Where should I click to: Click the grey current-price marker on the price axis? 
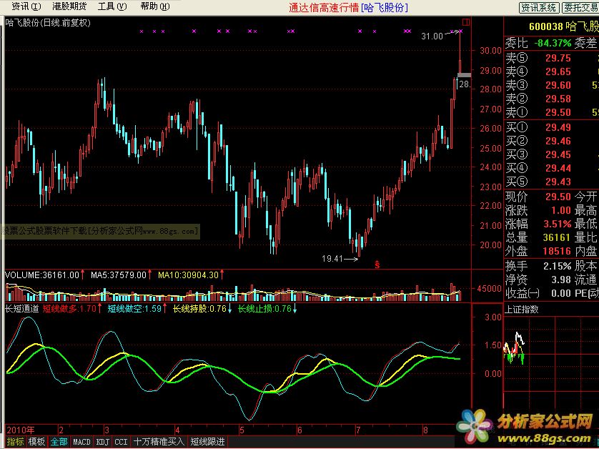pyautogui.click(x=464, y=75)
